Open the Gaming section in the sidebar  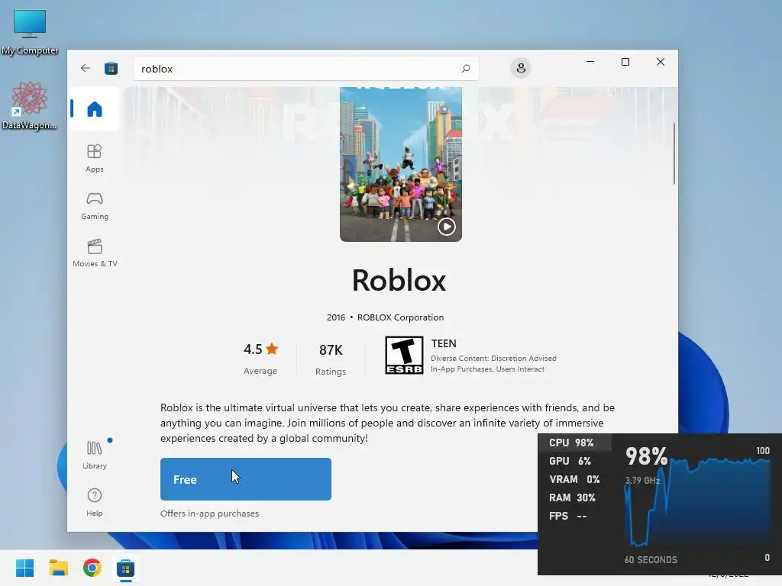(94, 206)
